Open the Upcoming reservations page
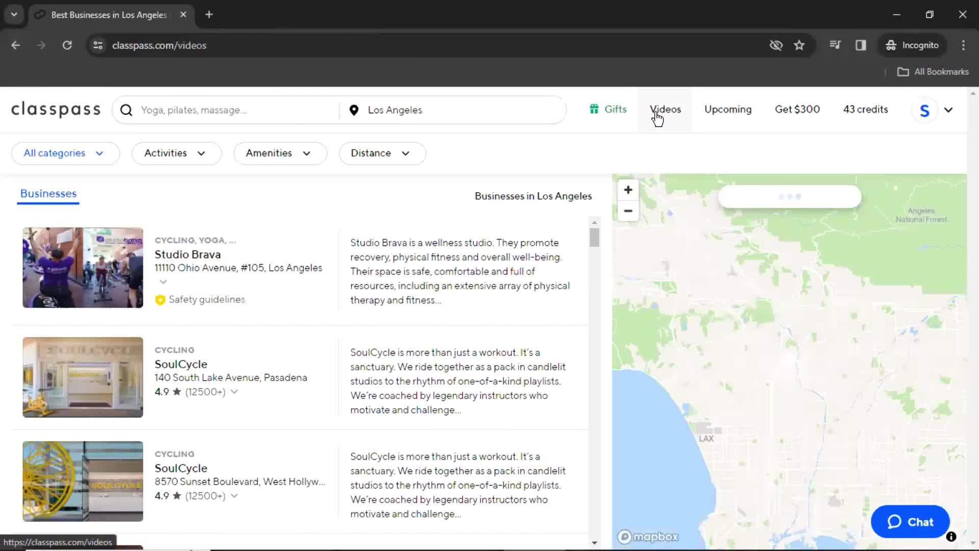 (728, 109)
